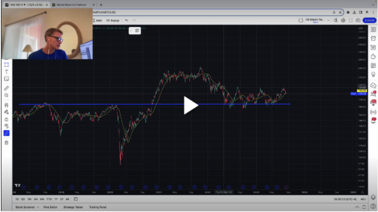Click the Publish button
This screenshot has height=212, width=378.
369,20
